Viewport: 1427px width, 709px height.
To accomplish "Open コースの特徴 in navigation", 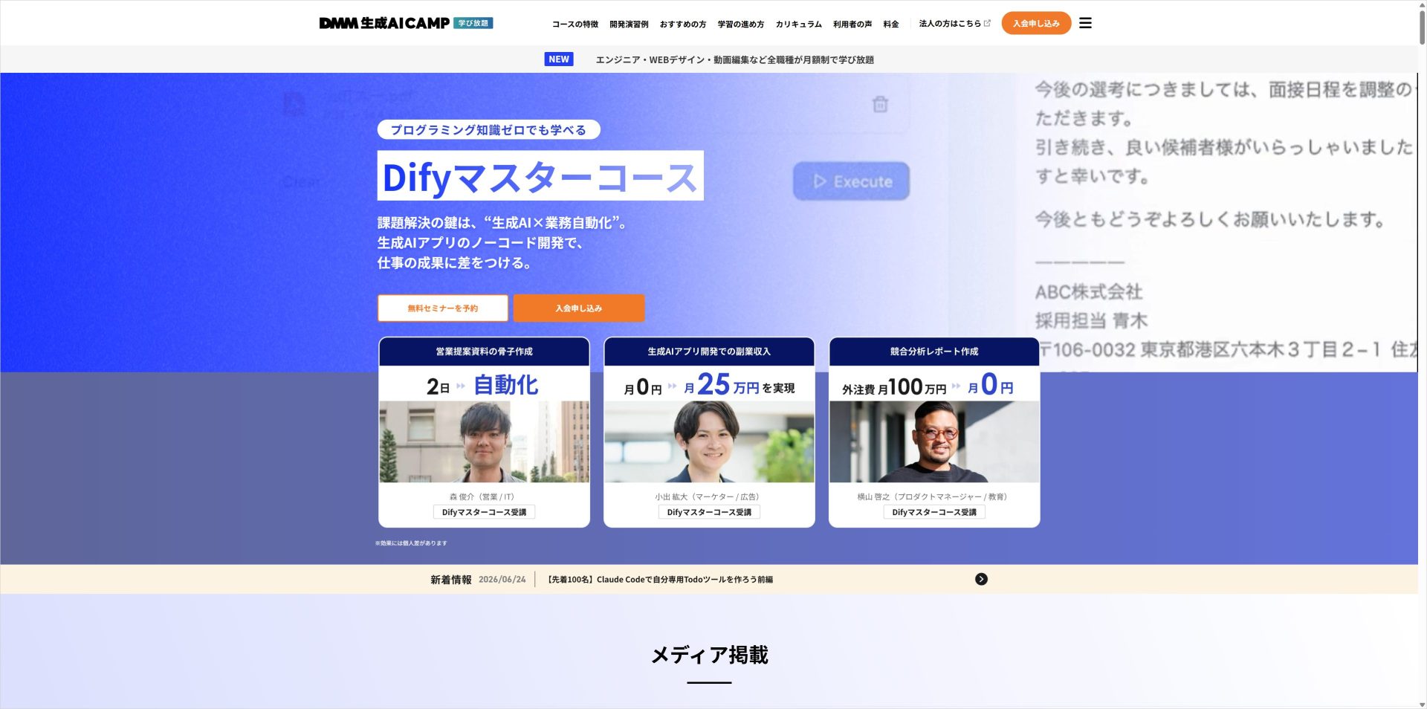I will [x=575, y=24].
